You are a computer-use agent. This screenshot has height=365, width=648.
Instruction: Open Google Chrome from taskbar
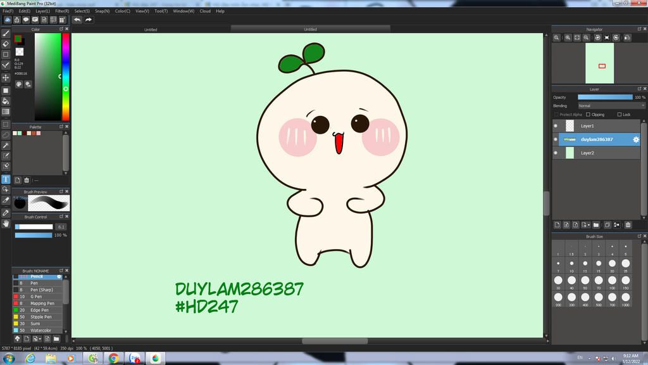(114, 359)
